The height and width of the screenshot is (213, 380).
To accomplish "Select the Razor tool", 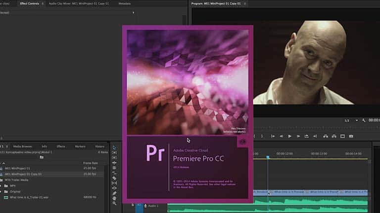I will [x=114, y=178].
